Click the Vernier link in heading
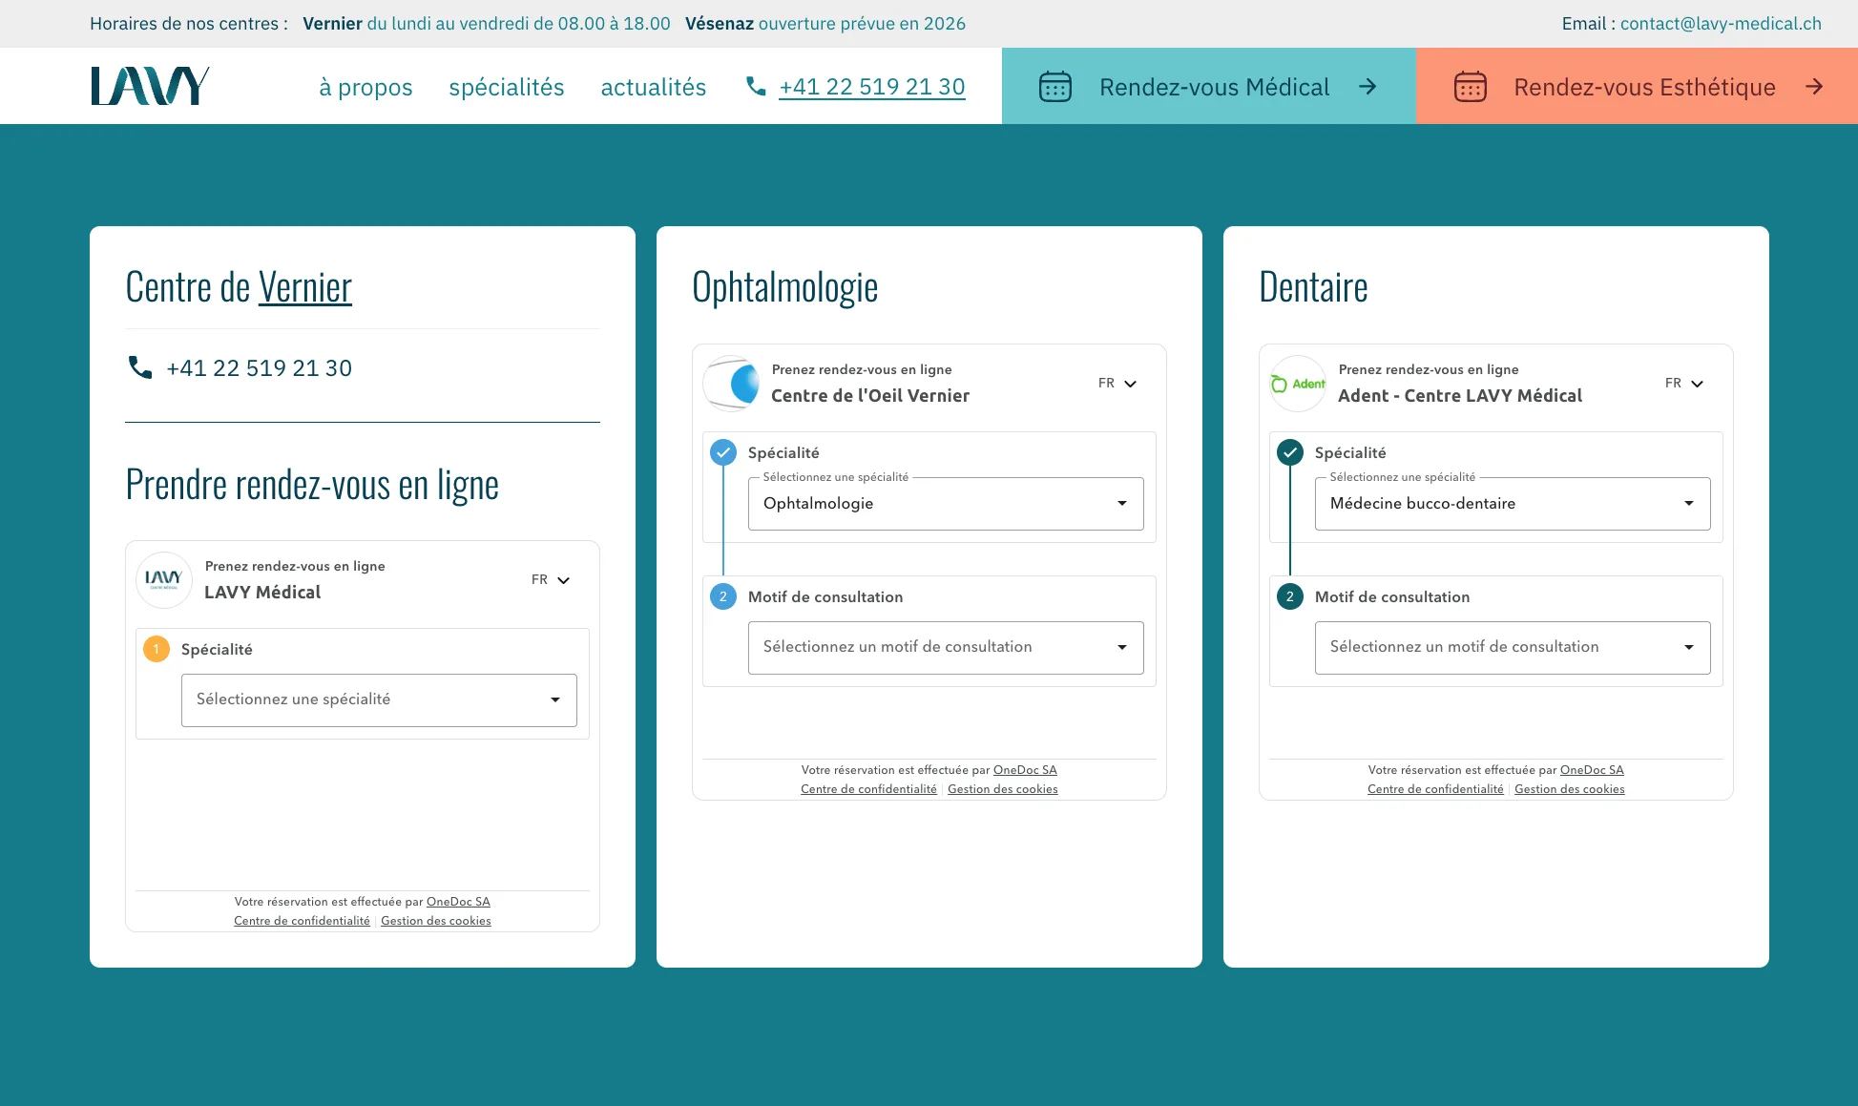Screen dimensions: 1858x1106 (305, 286)
